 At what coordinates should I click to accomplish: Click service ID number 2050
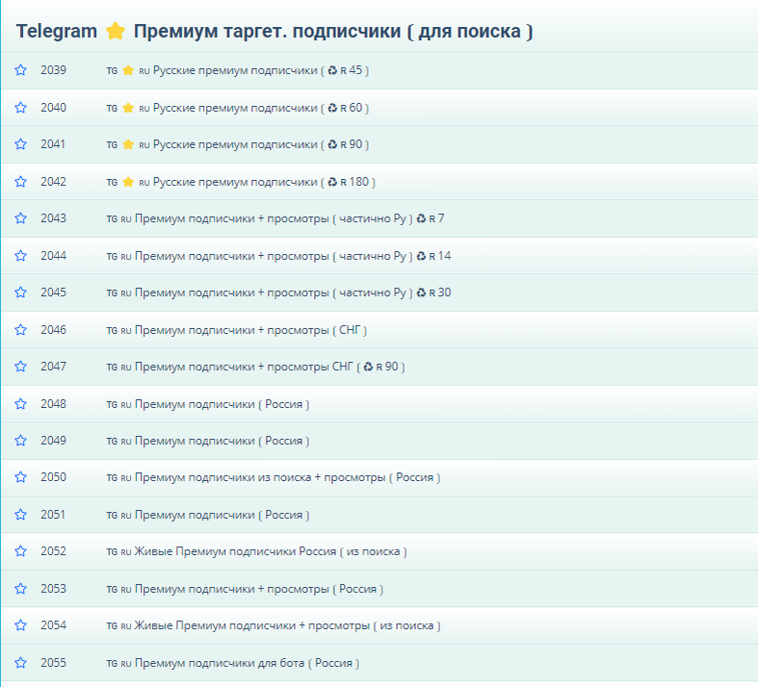click(53, 477)
